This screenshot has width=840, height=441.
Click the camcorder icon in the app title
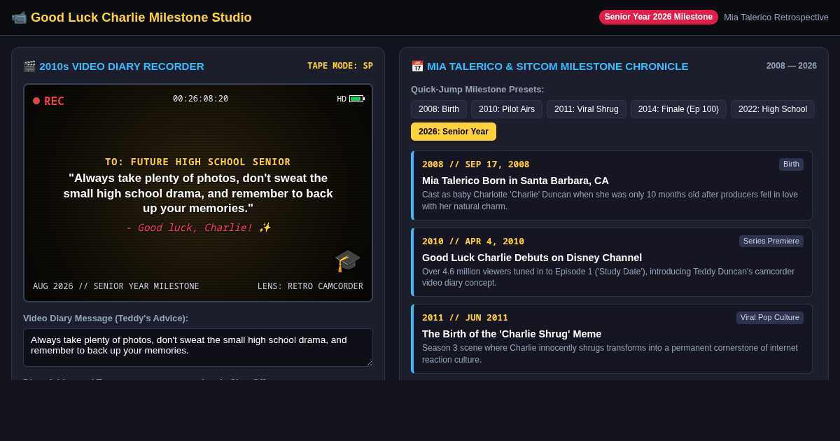pyautogui.click(x=19, y=17)
